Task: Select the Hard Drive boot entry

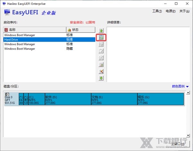Action: pyautogui.click(x=49, y=40)
